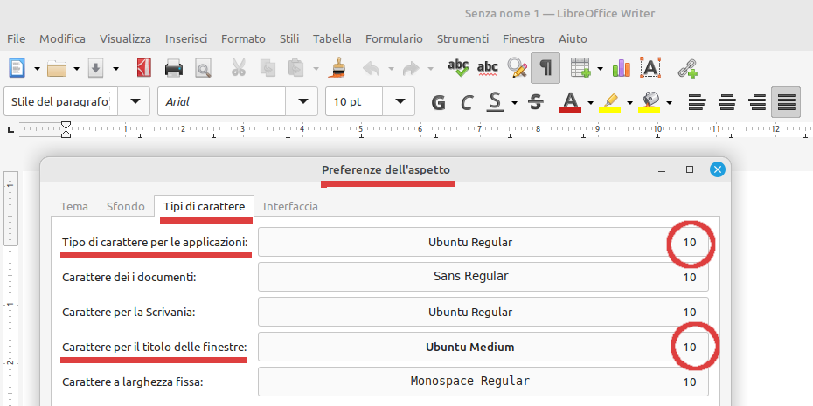The image size is (813, 406).
Task: Change the application font Ubuntu Regular button
Action: [483, 242]
